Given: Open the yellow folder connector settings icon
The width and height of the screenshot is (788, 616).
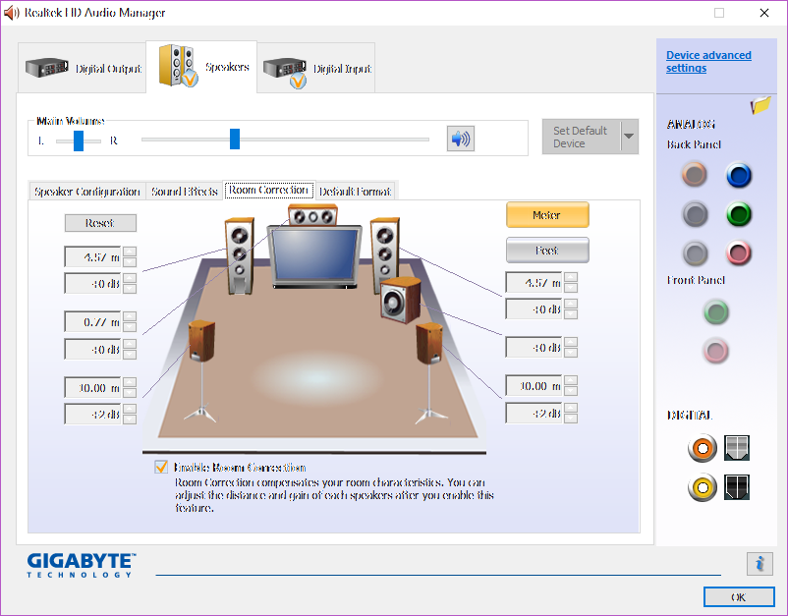Looking at the screenshot, I should [760, 105].
